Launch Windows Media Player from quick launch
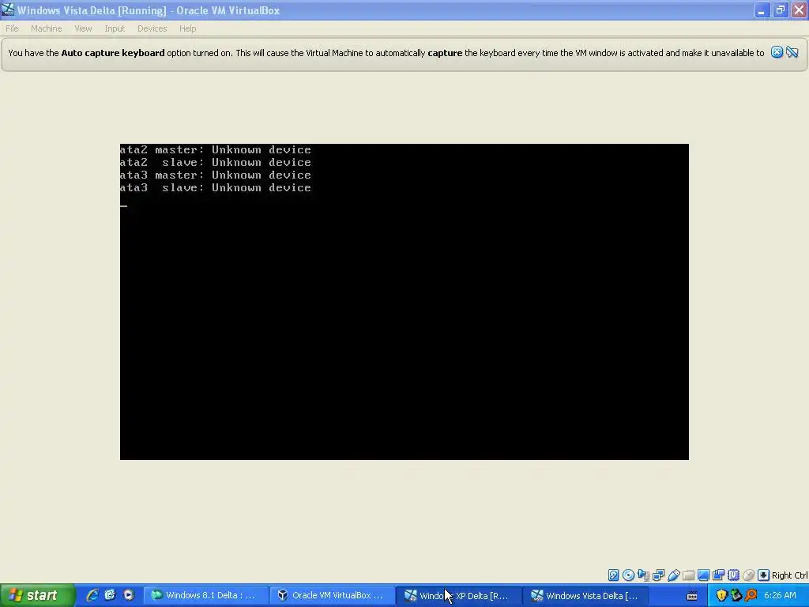The height and width of the screenshot is (607, 809). coord(128,595)
